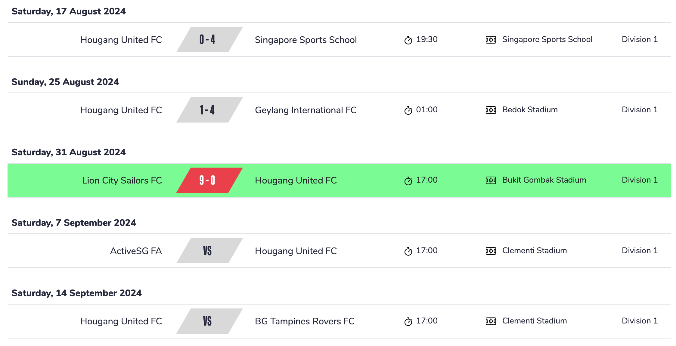Click the clock icon beside 19:30

[x=408, y=40]
